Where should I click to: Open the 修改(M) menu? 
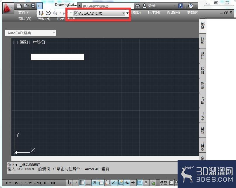(173, 13)
